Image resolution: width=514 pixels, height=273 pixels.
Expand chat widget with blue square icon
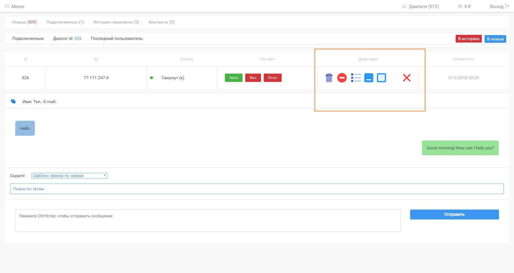(381, 78)
